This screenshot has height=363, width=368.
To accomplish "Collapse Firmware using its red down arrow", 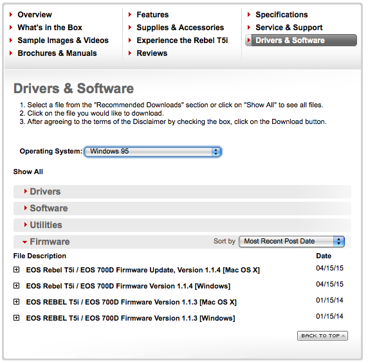I will (25, 242).
